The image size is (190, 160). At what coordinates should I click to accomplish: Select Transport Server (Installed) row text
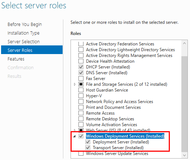pyautogui.click(x=118, y=148)
